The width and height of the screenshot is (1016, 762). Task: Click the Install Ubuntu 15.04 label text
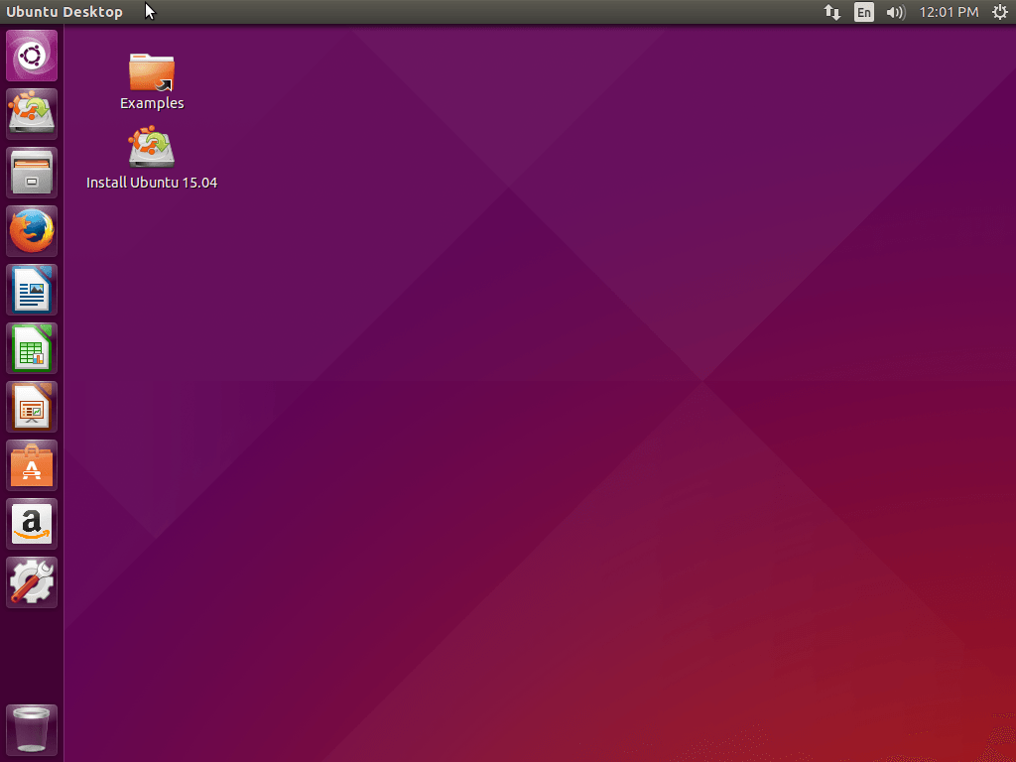(152, 183)
